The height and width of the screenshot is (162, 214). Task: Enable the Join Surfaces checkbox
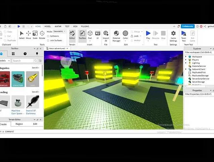48,40
